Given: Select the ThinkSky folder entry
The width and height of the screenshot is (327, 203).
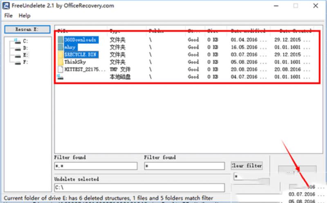Looking at the screenshot, I should pos(75,62).
